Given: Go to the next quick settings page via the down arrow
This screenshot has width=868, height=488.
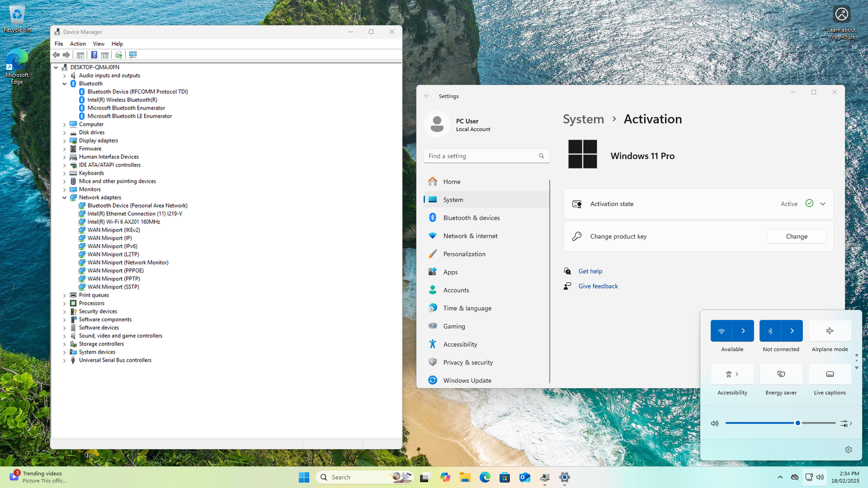Looking at the screenshot, I should [x=857, y=368].
